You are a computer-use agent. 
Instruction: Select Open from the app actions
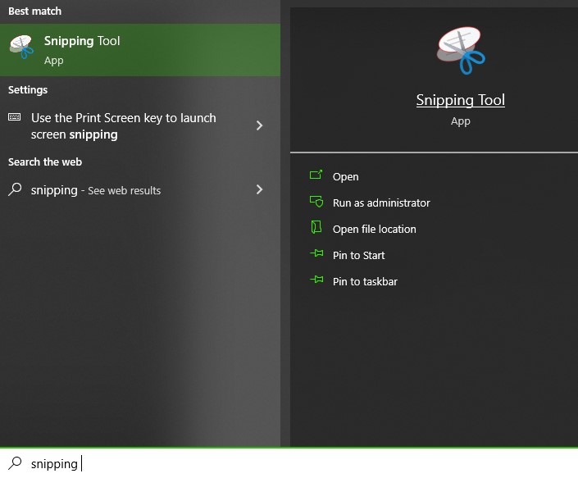[x=345, y=176]
